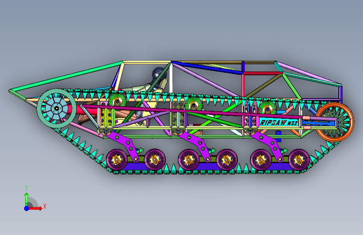Click the red X axis arrow of the triad
Screen dimensions: 363x235
pos(36,208)
